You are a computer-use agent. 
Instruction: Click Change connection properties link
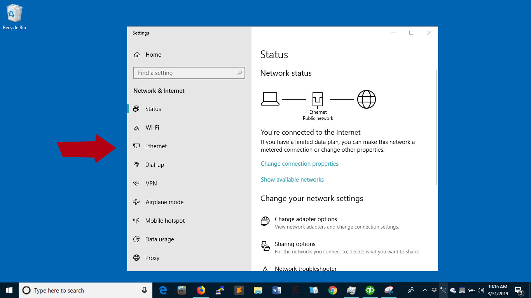click(x=300, y=164)
